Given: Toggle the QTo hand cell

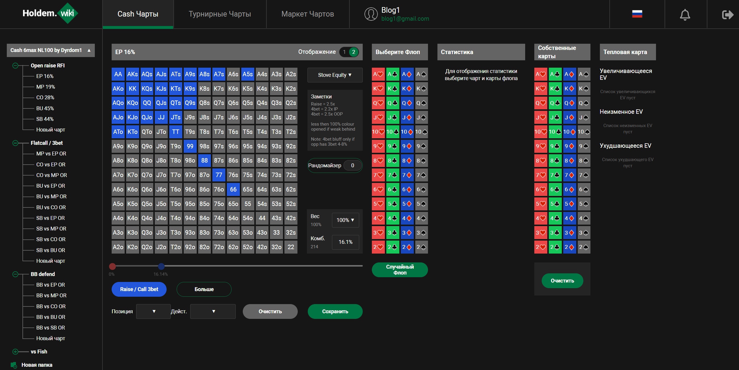Looking at the screenshot, I should pos(147,132).
